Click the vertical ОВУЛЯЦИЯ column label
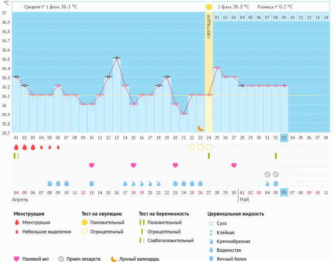 coord(209,26)
